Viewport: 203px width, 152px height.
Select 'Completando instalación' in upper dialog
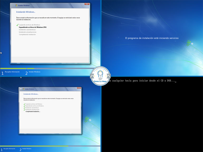tap(27, 34)
